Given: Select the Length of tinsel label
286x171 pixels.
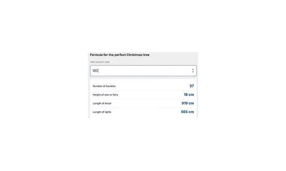Looking at the screenshot, I should [x=102, y=103].
